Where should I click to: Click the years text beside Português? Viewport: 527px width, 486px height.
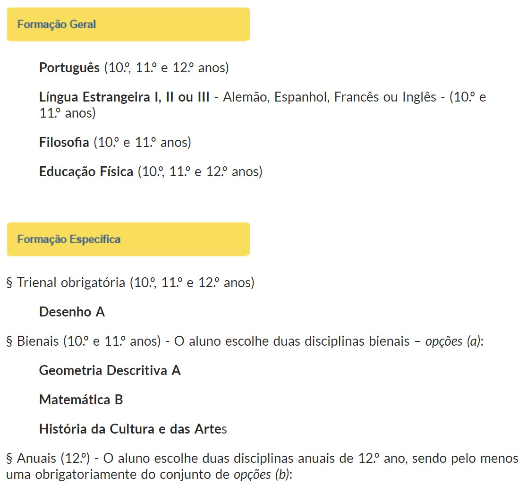click(x=166, y=68)
